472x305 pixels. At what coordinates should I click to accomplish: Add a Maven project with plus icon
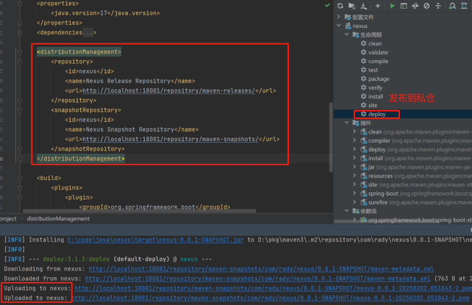tap(378, 6)
